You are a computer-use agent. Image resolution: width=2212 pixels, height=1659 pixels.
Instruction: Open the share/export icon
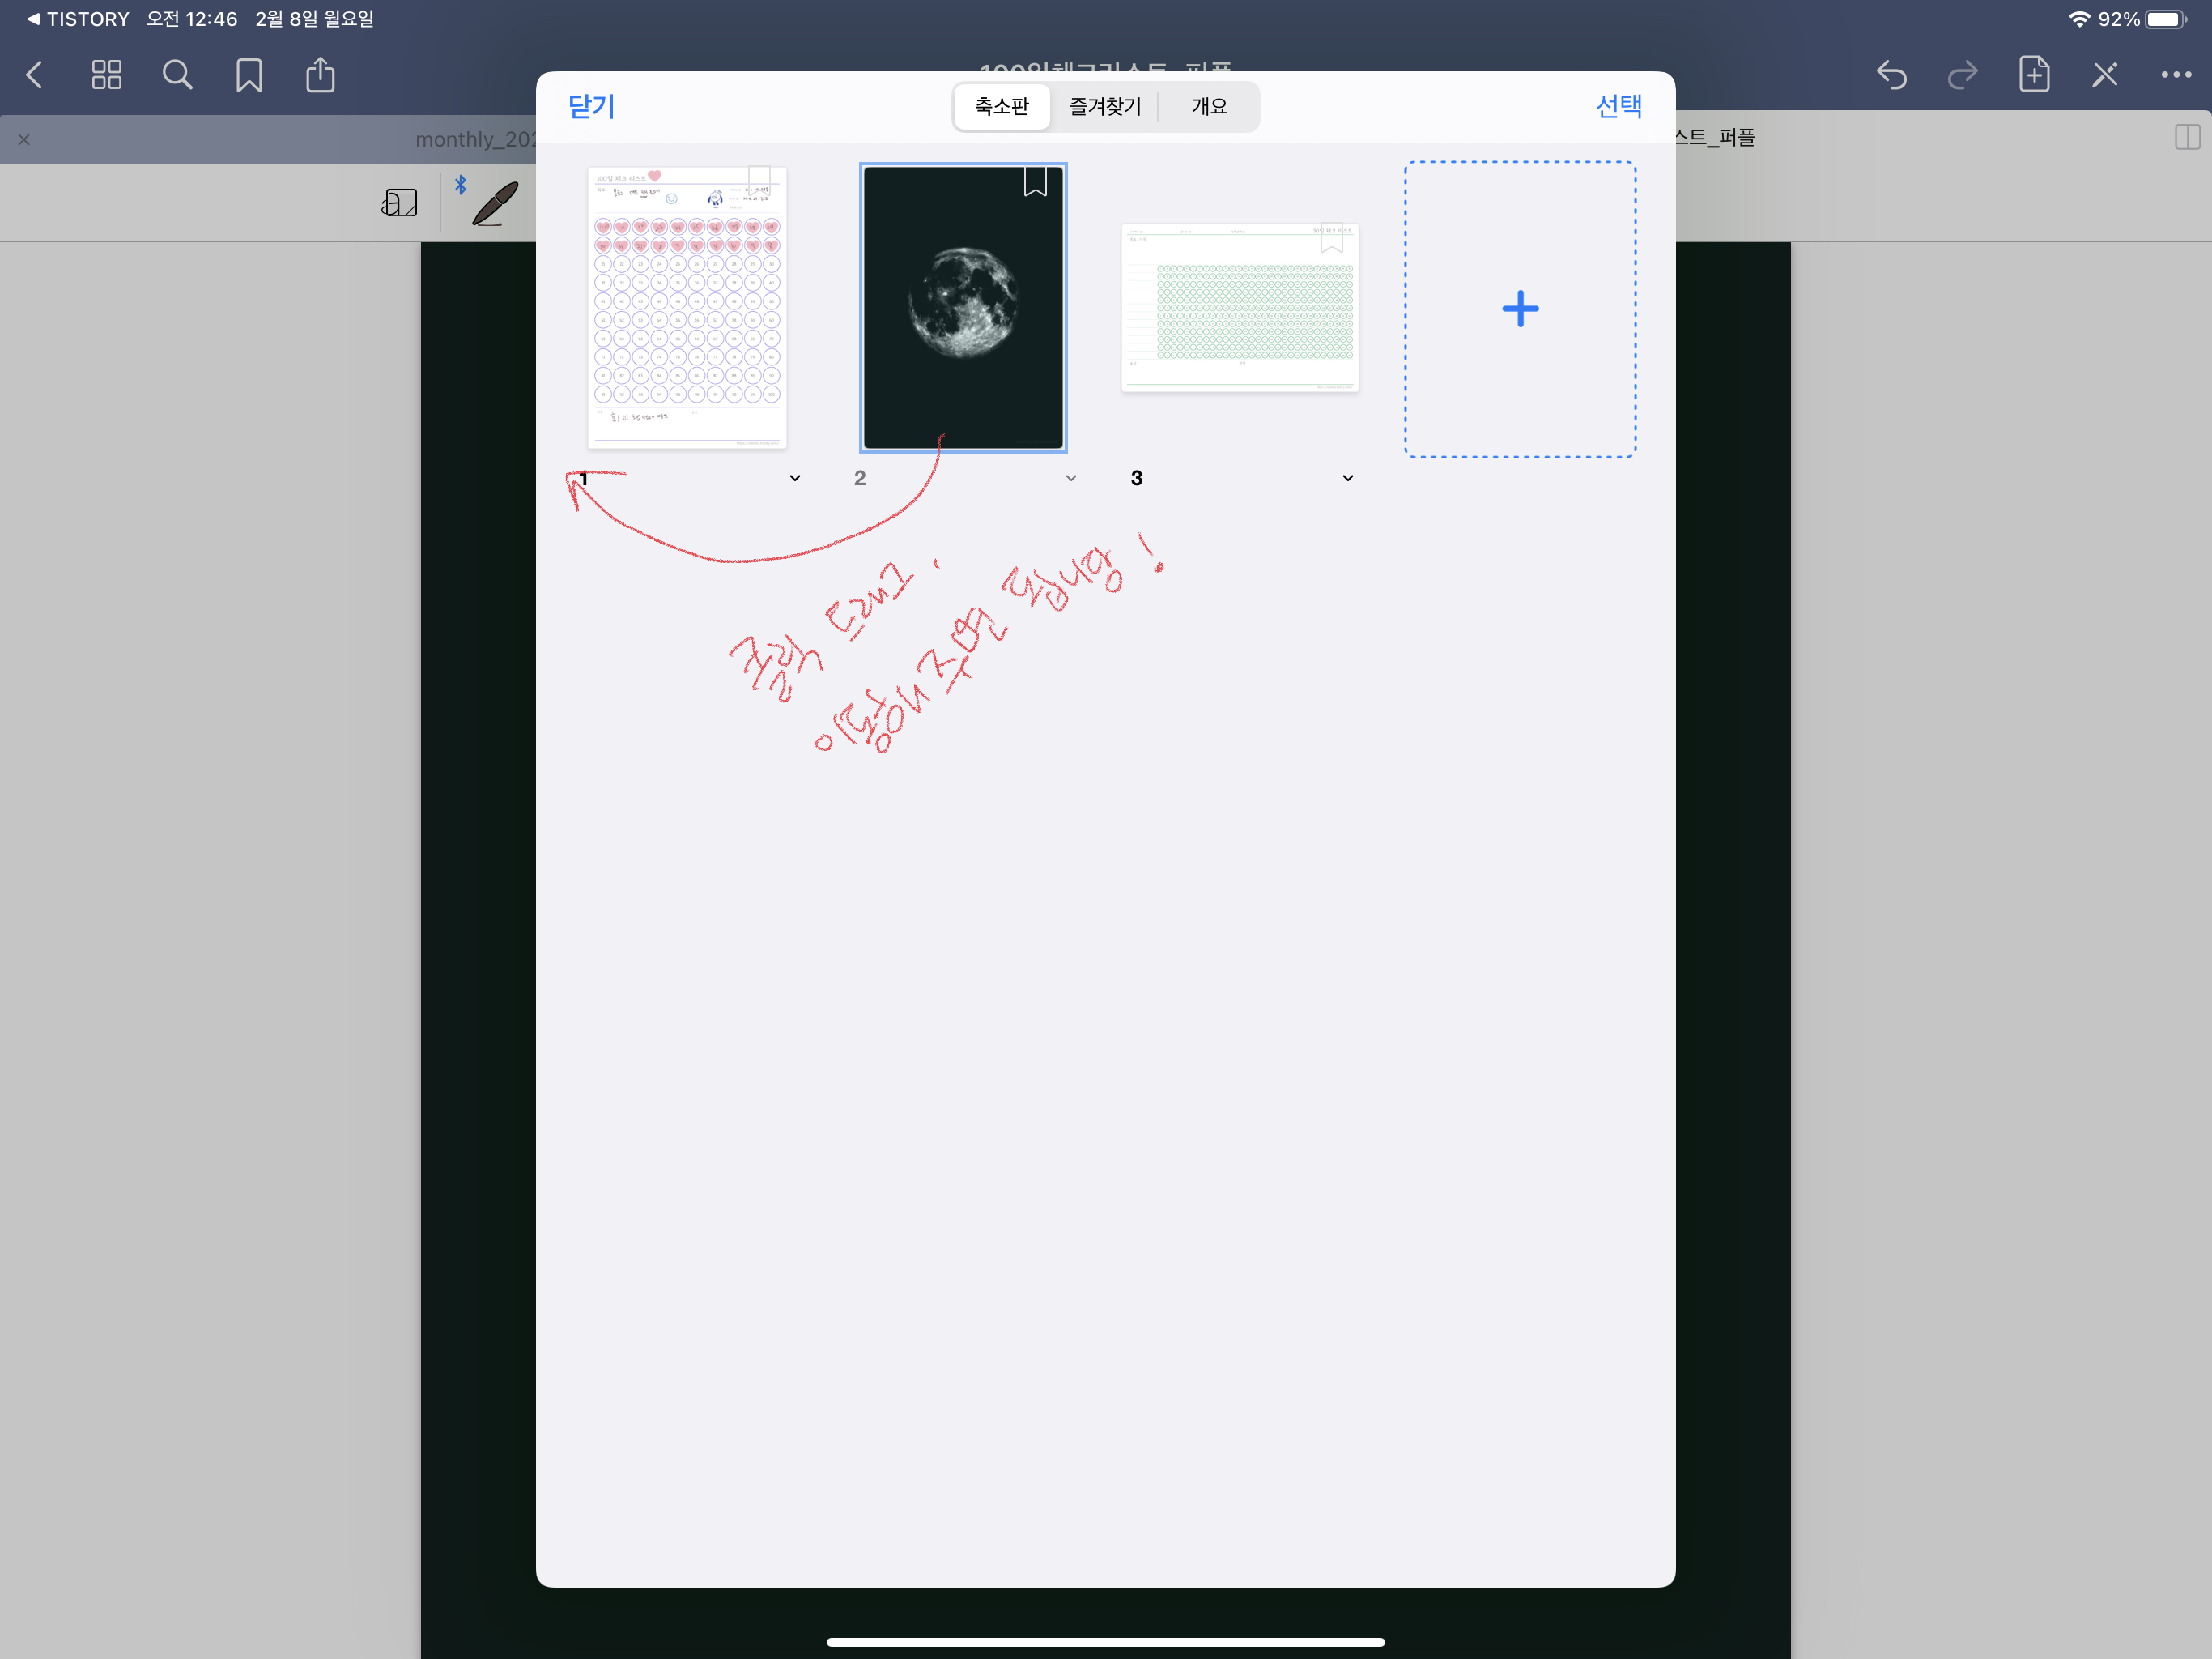(320, 75)
